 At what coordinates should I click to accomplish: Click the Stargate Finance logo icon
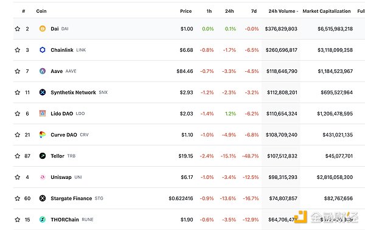coord(43,198)
